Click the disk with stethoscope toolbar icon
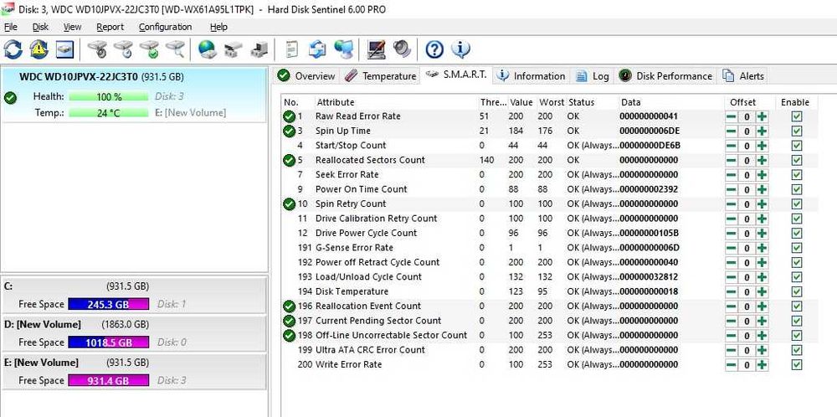837x417 pixels. point(97,49)
